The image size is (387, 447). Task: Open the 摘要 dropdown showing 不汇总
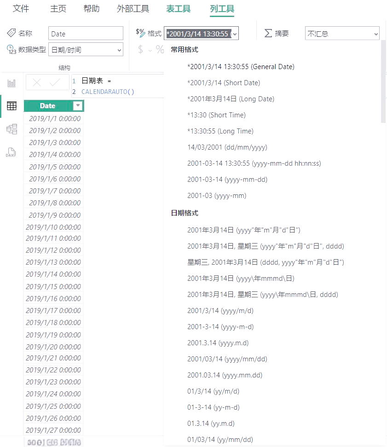(342, 33)
